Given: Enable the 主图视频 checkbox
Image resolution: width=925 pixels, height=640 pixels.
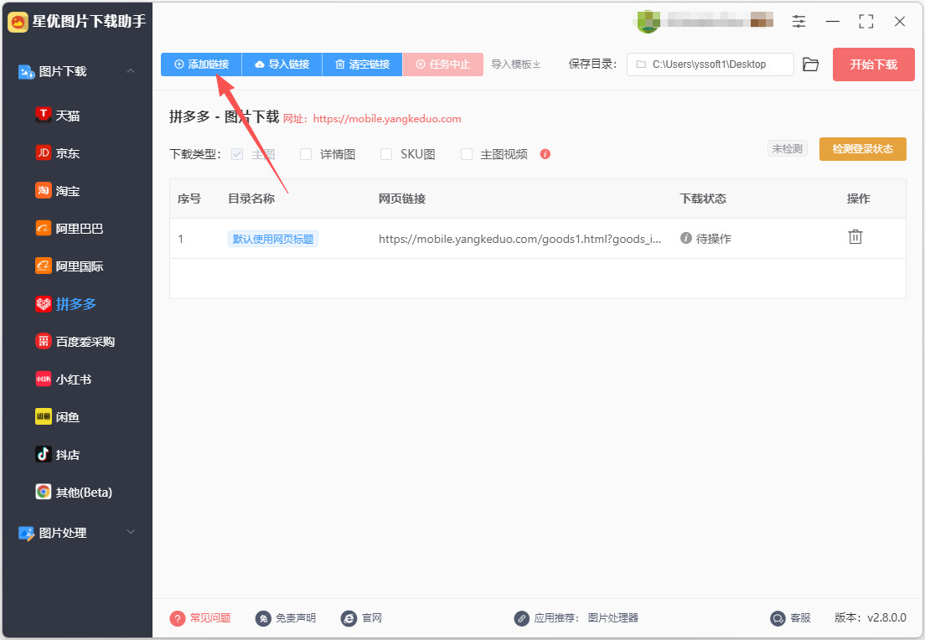Looking at the screenshot, I should tap(467, 154).
